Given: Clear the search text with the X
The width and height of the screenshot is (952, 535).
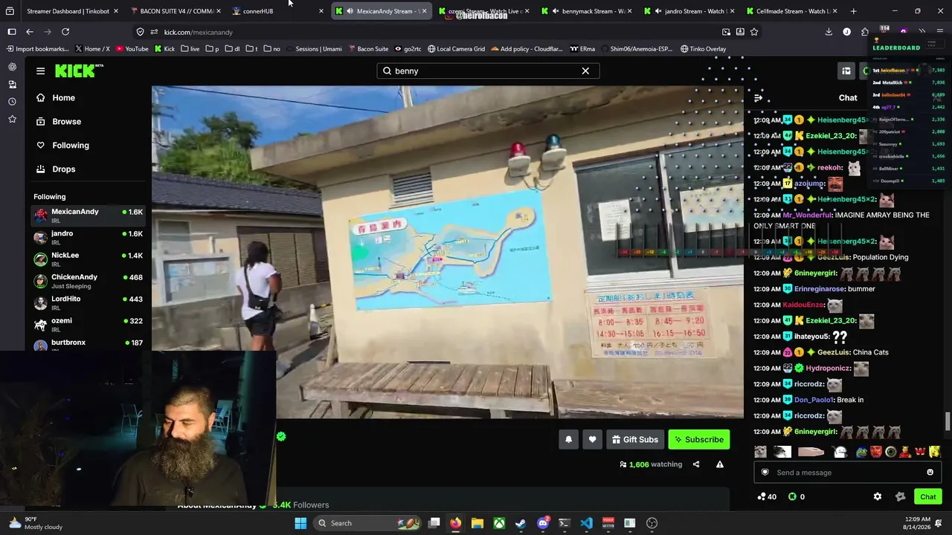Looking at the screenshot, I should [x=585, y=71].
